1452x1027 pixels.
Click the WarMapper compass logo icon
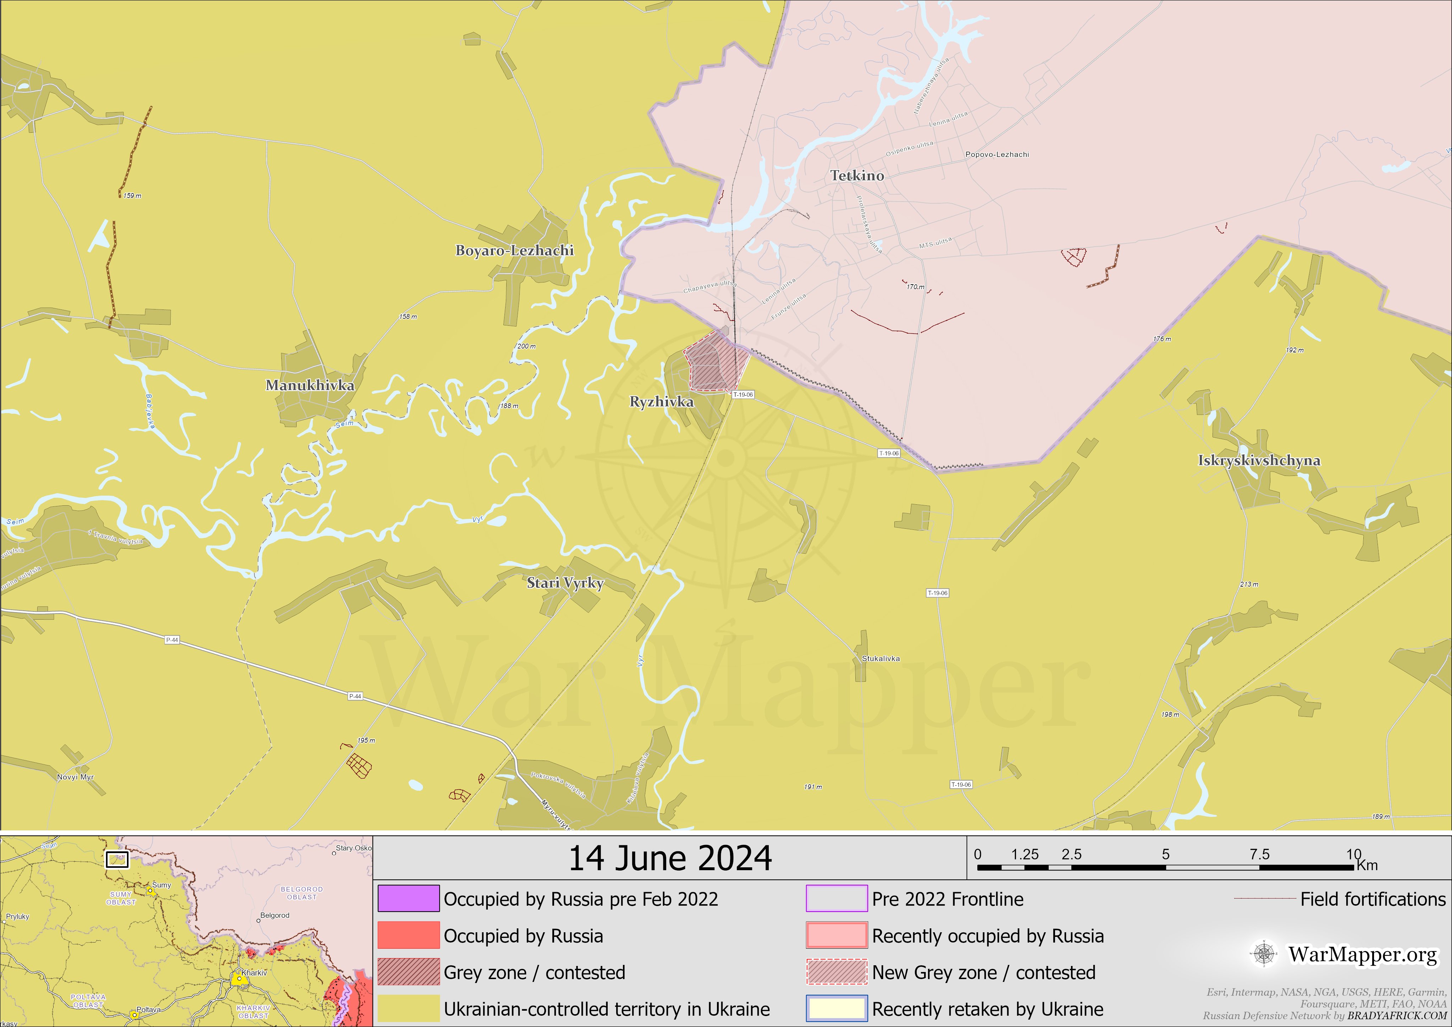[1264, 954]
